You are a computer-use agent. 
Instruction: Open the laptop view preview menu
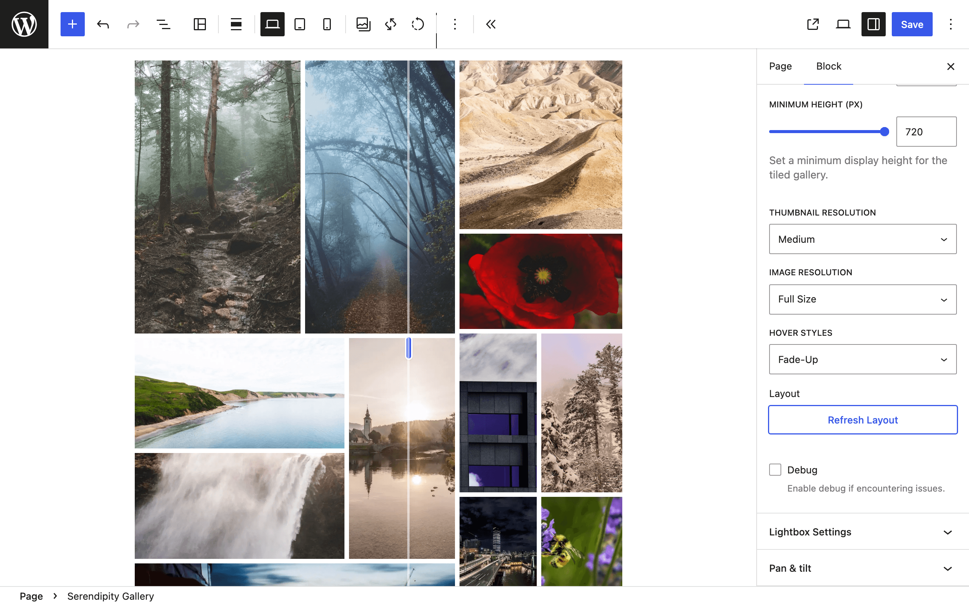pyautogui.click(x=843, y=24)
